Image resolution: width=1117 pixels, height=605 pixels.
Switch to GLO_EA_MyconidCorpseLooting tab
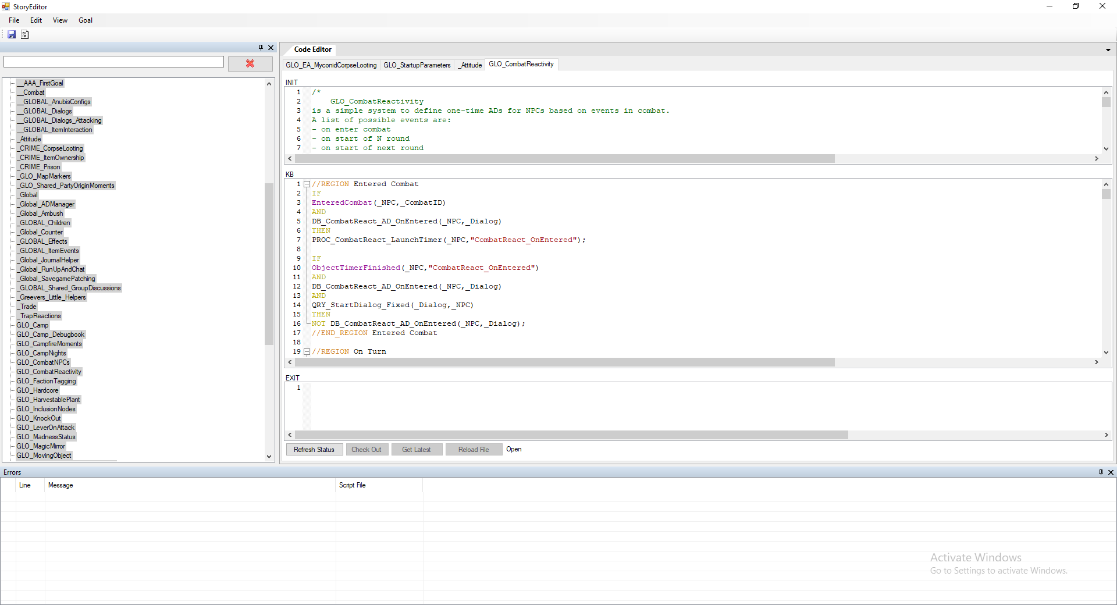(331, 65)
